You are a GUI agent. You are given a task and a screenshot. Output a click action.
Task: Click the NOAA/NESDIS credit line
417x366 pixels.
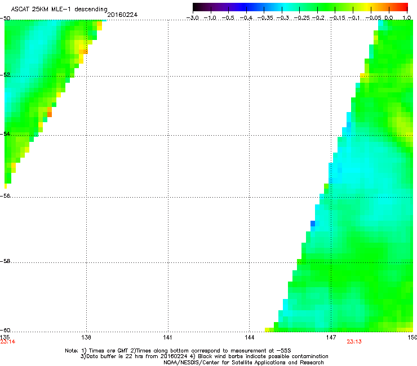click(x=243, y=362)
